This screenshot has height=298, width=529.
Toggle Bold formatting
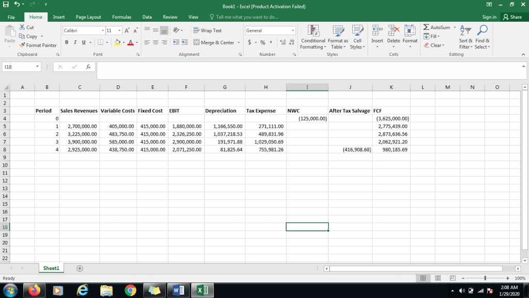[x=67, y=42]
